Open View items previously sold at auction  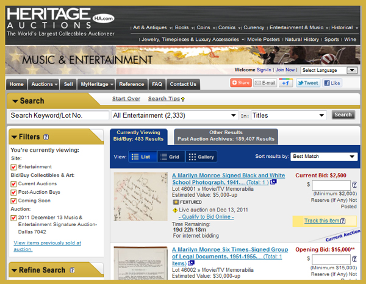click(47, 246)
